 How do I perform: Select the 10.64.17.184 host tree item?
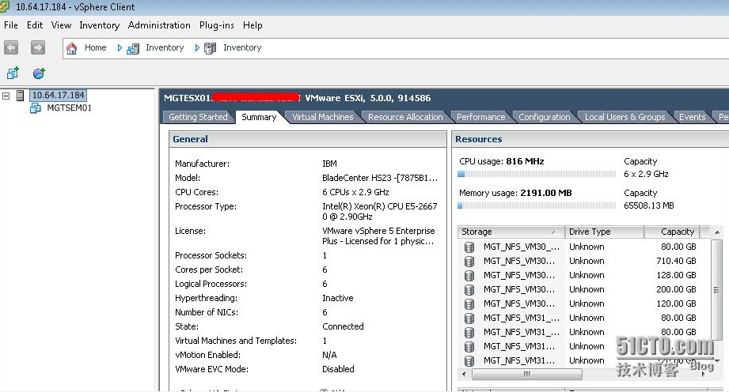[58, 95]
